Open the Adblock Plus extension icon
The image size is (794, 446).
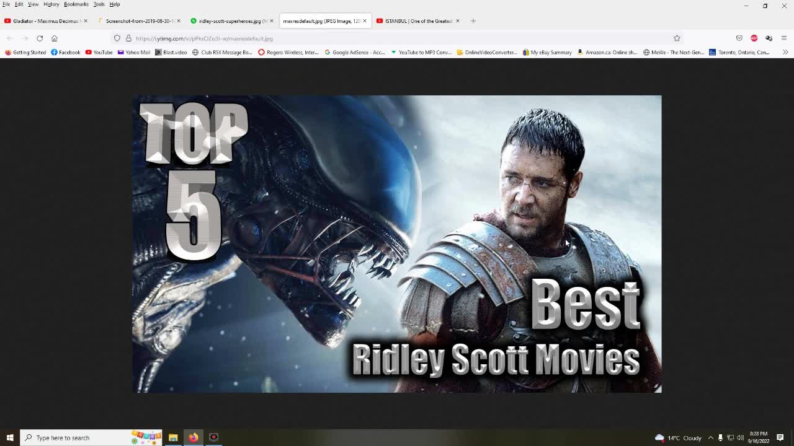[x=754, y=38]
